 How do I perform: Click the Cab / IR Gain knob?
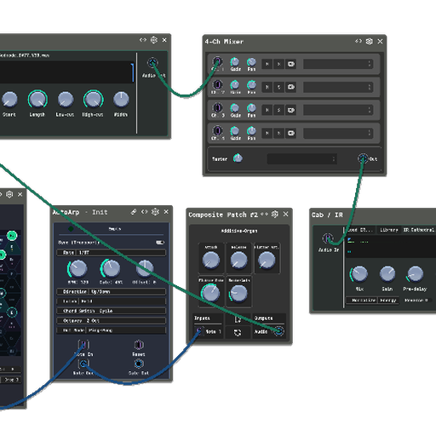(x=387, y=274)
